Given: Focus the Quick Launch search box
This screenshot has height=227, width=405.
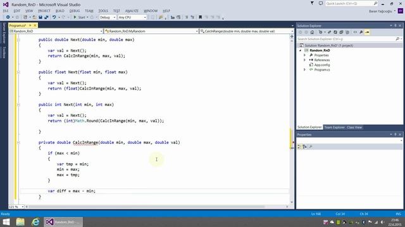Looking at the screenshot, I should pos(352,3).
